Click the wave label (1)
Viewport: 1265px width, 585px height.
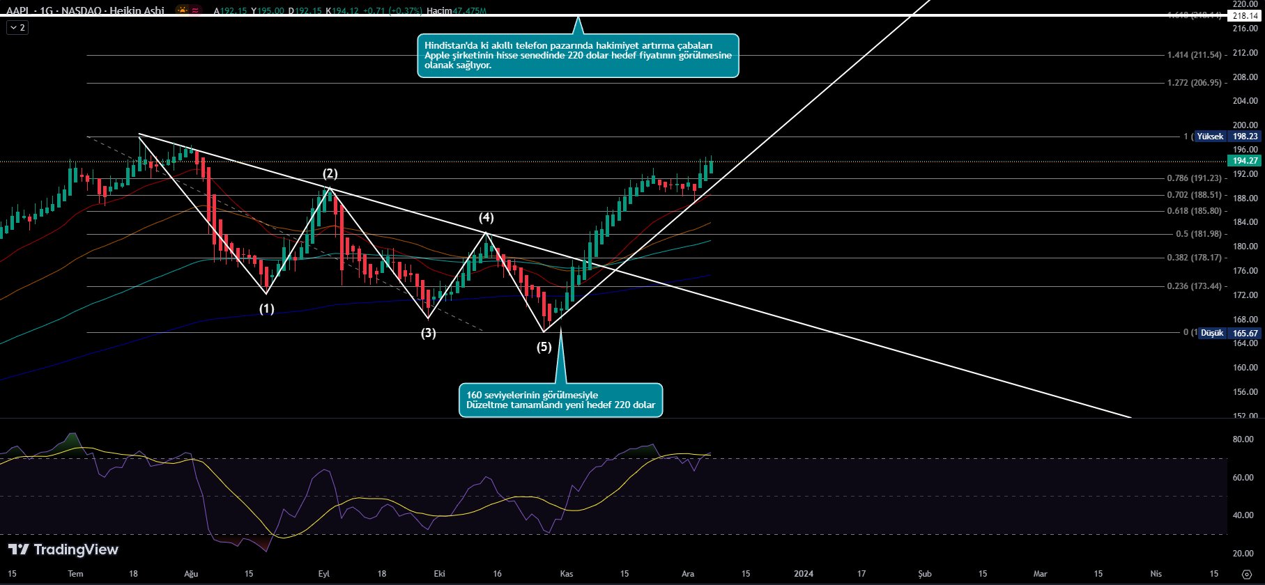coord(267,309)
